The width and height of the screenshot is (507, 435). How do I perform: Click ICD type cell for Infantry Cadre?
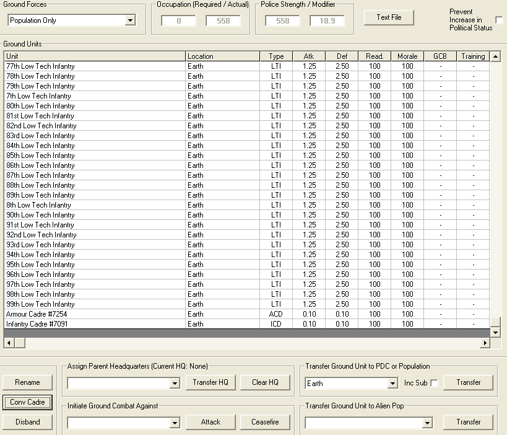(x=276, y=324)
